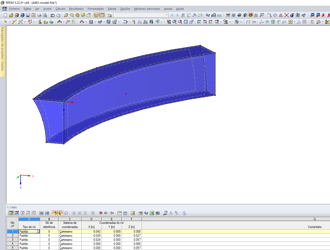Screen dimensions: 330x250
Task: Print with the printer icon
Action: (39, 15)
